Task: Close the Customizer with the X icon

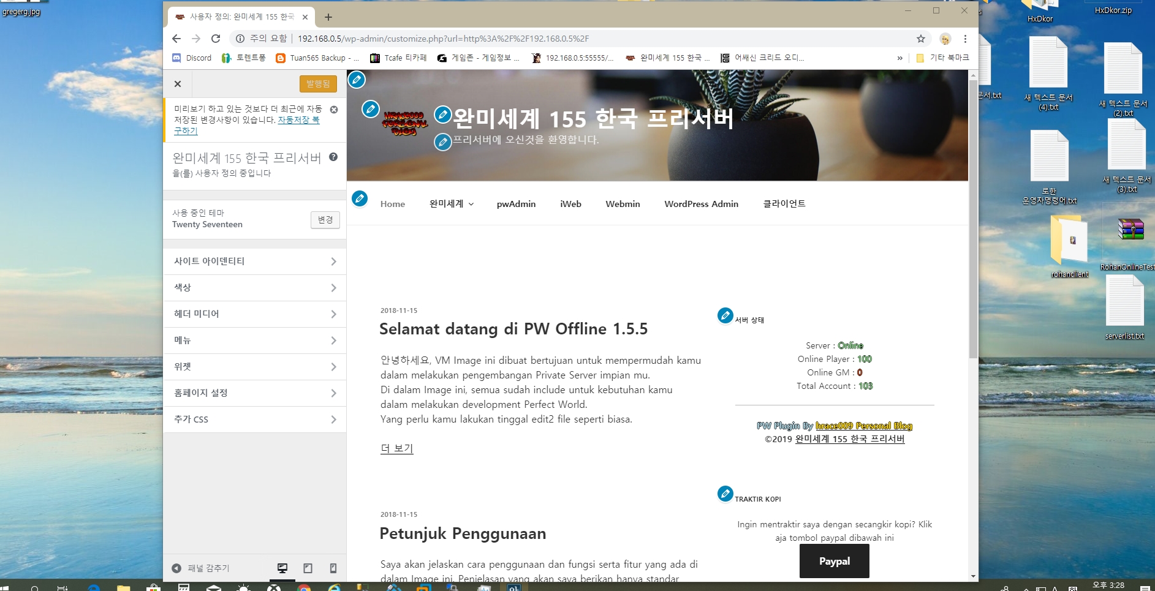Action: [178, 84]
